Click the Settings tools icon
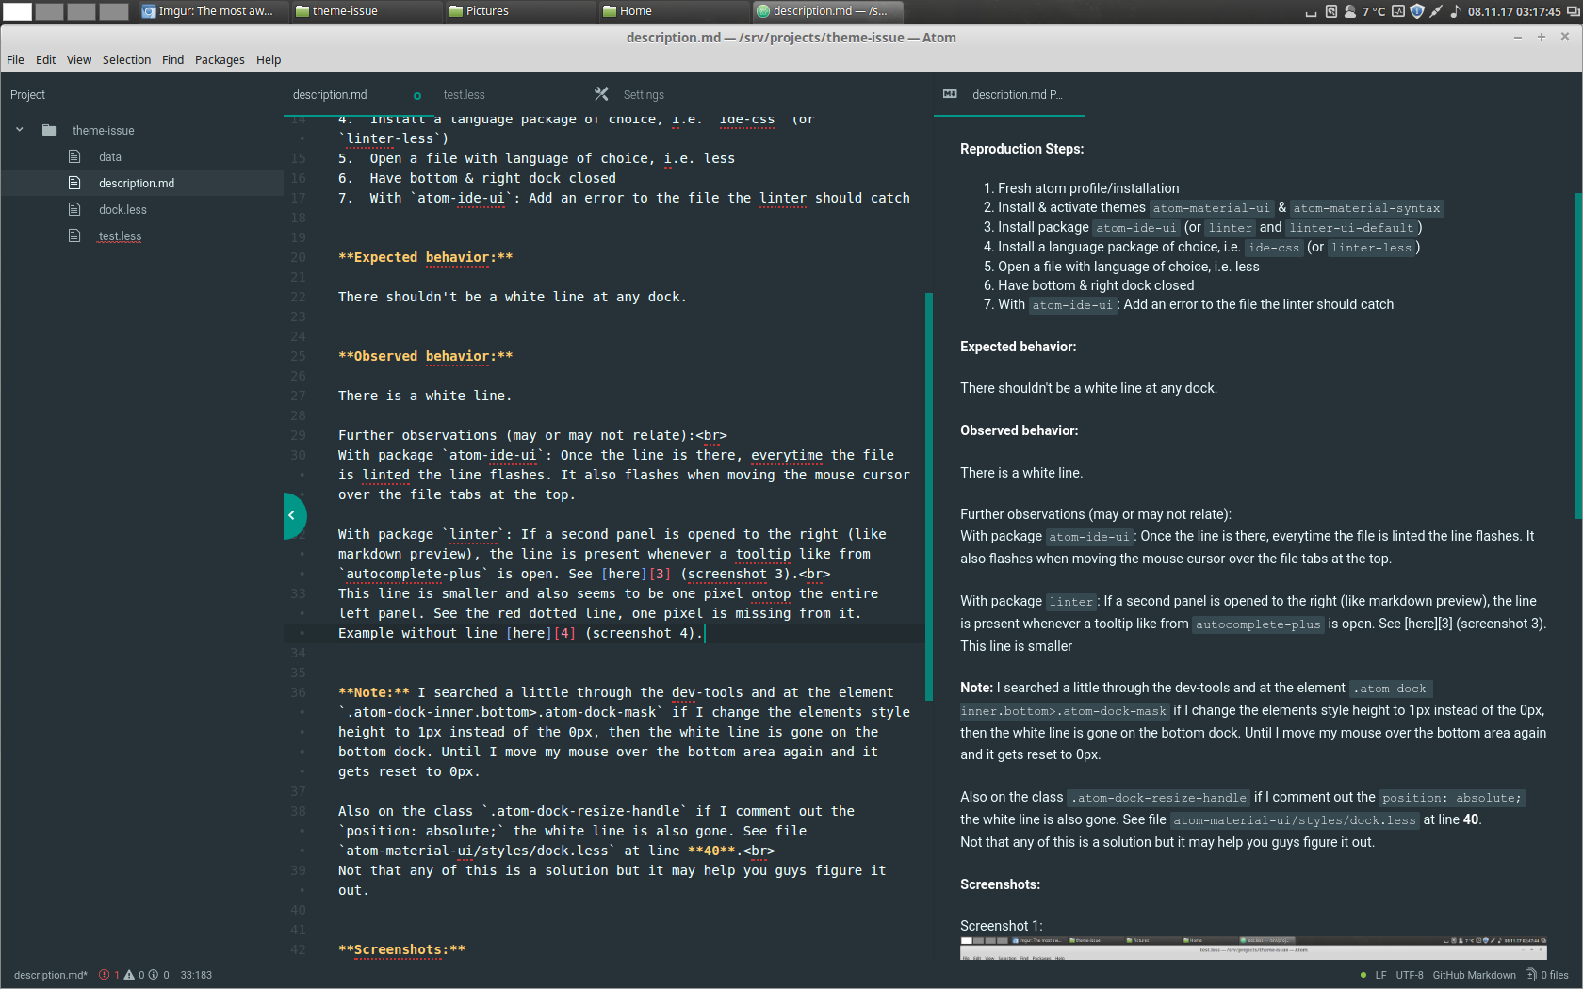Viewport: 1583px width, 989px height. click(x=601, y=94)
